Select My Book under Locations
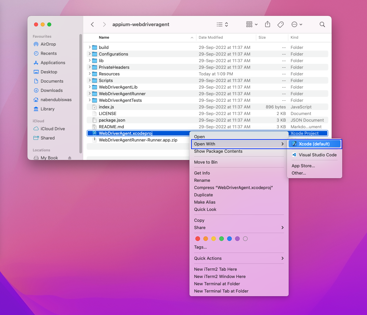This screenshot has width=367, height=315. point(49,158)
